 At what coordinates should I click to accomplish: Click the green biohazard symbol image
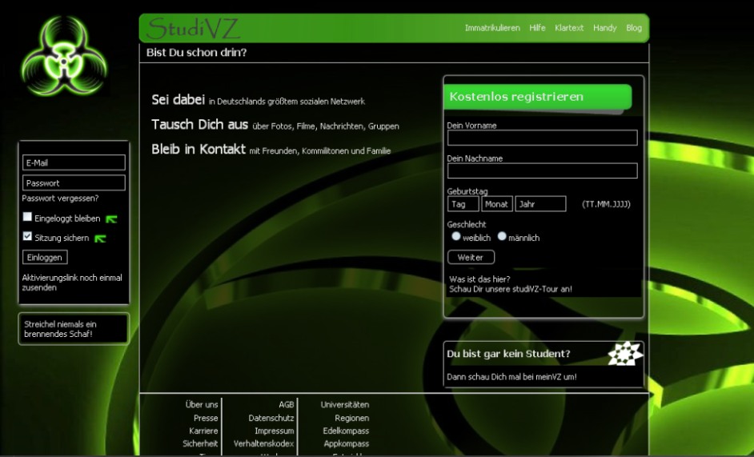(x=65, y=56)
